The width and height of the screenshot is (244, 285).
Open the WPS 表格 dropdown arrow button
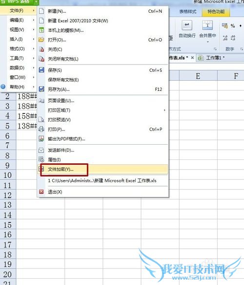[x=36, y=1]
